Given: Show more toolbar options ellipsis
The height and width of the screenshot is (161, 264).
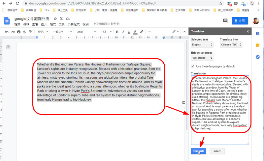Looking at the screenshot, I should (x=149, y=32).
